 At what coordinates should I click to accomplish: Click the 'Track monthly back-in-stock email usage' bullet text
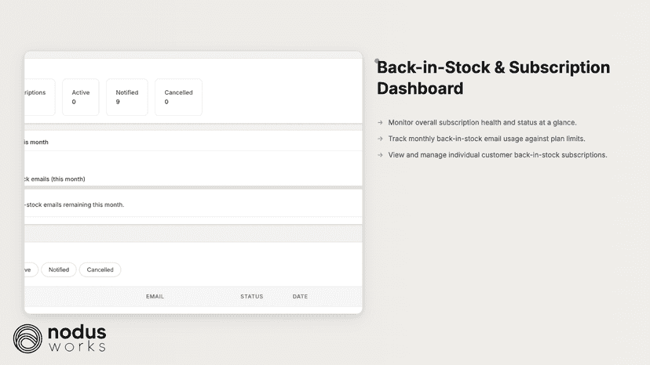click(487, 139)
